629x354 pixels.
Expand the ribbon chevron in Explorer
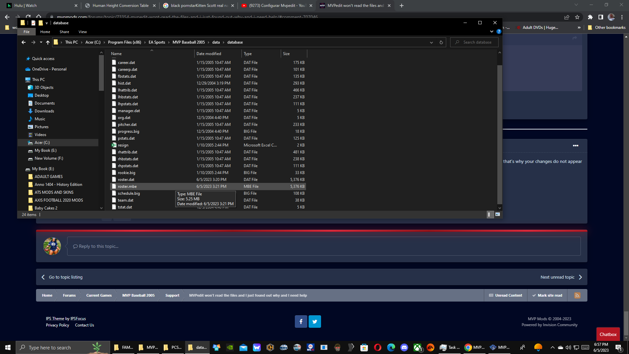click(491, 31)
